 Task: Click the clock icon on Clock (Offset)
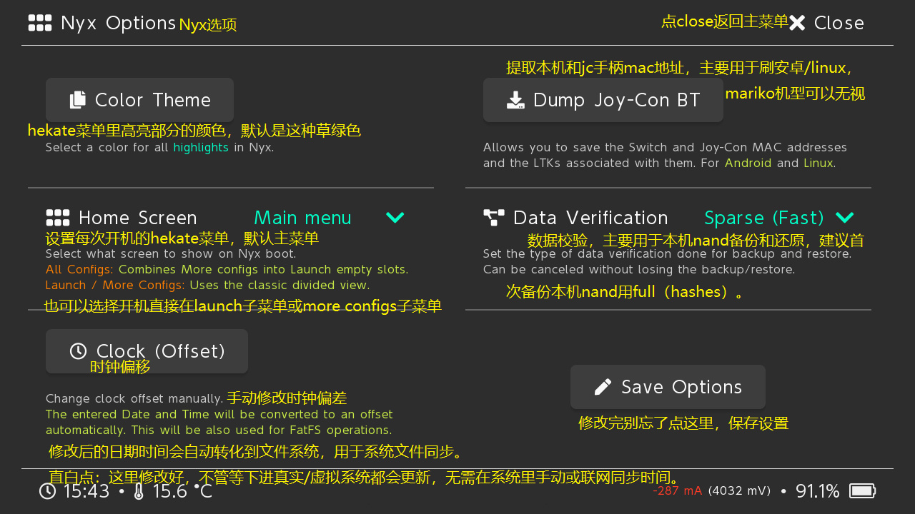coord(79,351)
